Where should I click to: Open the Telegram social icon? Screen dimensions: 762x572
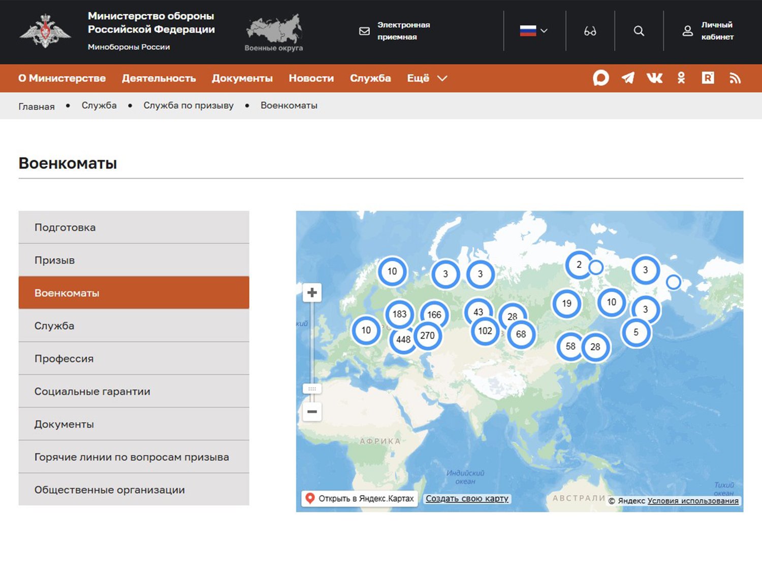tap(628, 78)
